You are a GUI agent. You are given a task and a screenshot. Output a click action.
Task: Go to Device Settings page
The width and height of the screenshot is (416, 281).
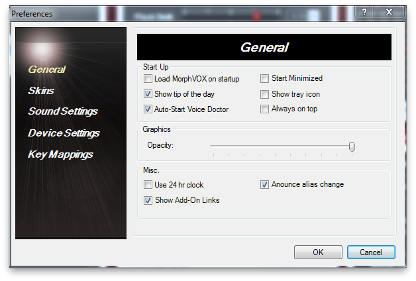(x=64, y=133)
